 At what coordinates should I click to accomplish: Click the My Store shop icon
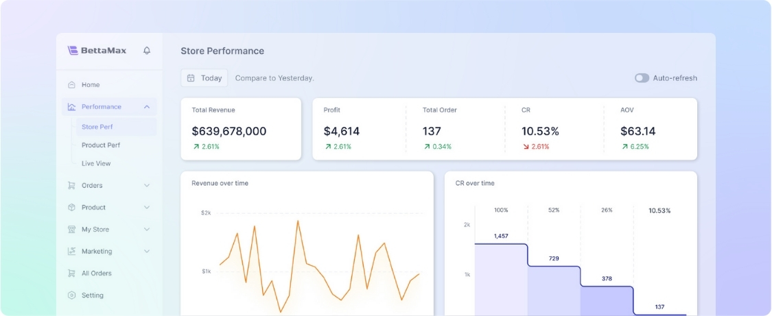[71, 230]
